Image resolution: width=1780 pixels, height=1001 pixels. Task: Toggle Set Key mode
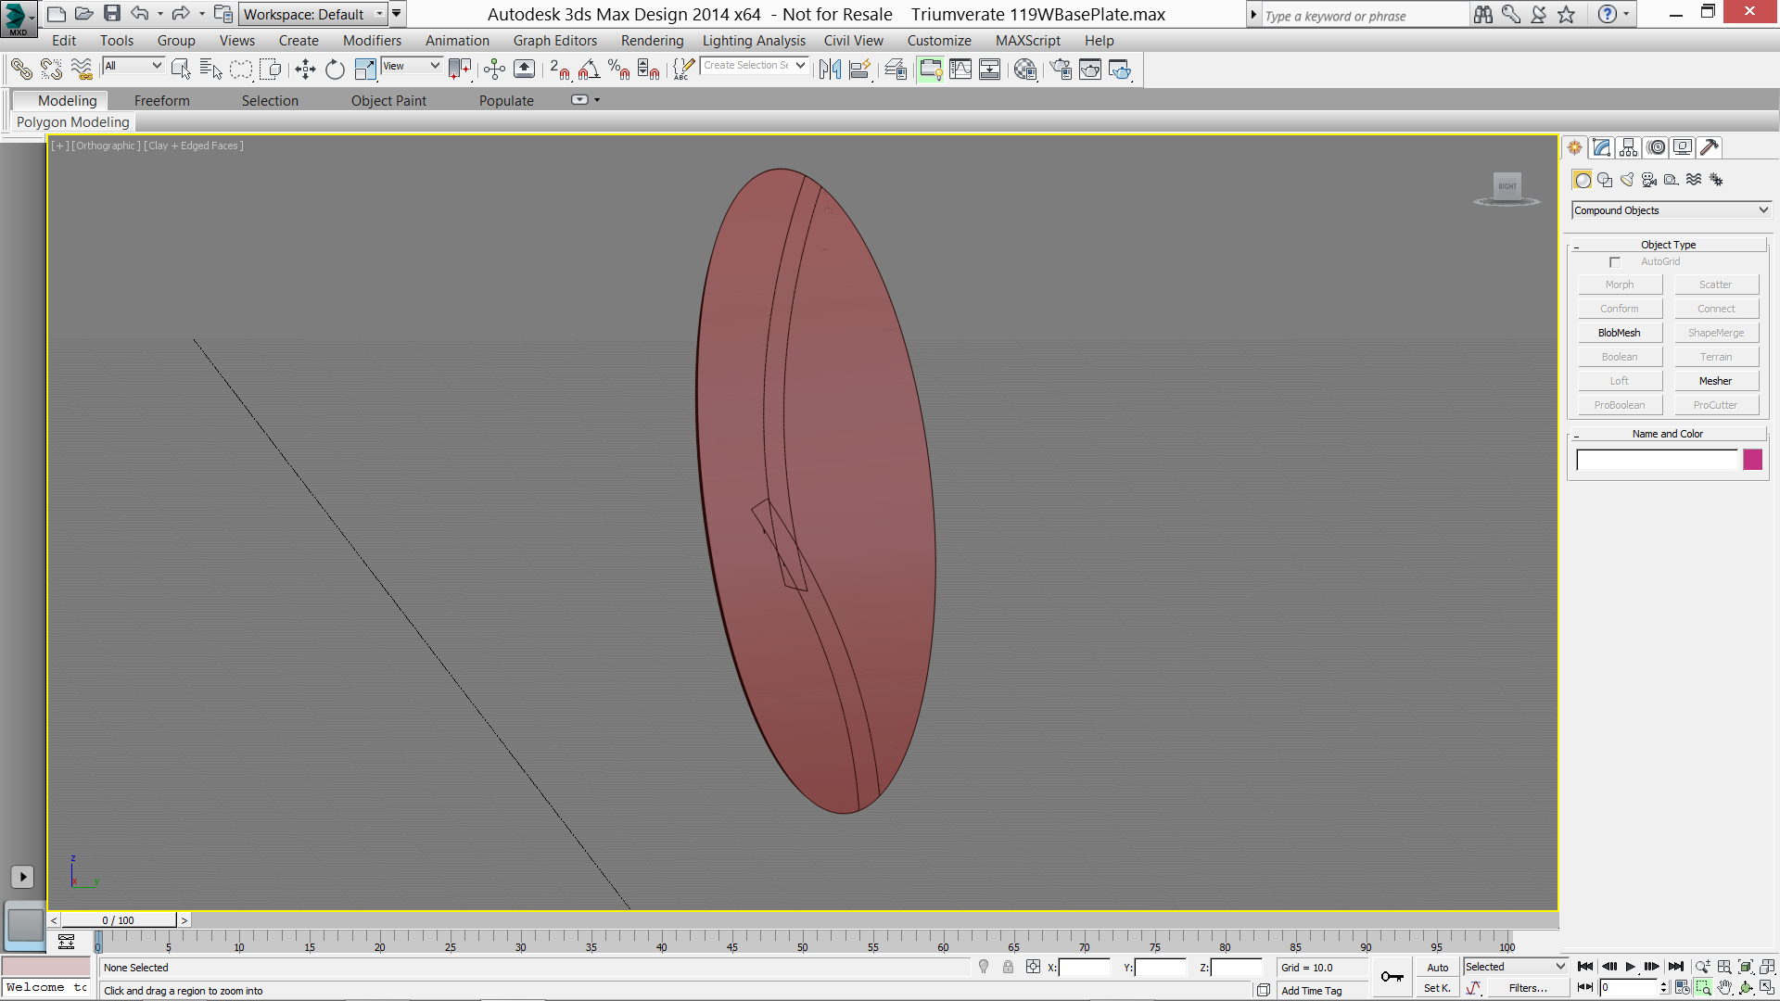[x=1438, y=988]
